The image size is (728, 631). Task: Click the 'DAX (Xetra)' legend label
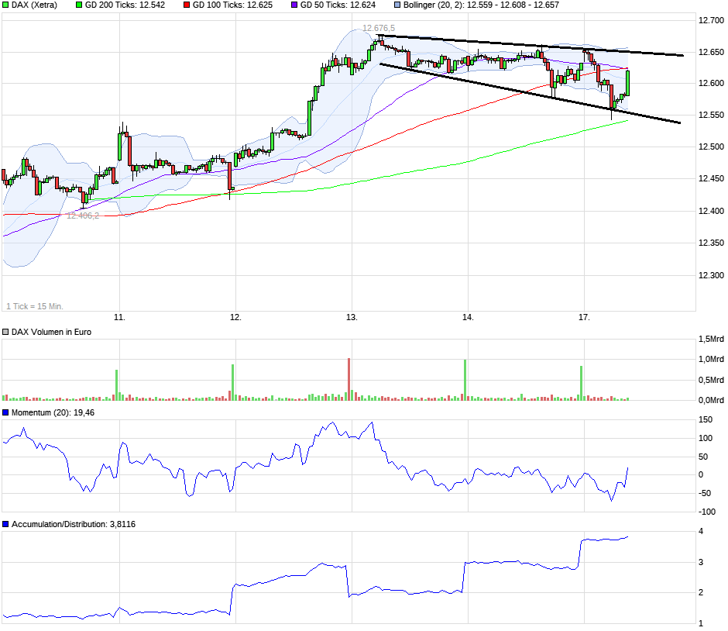34,5
